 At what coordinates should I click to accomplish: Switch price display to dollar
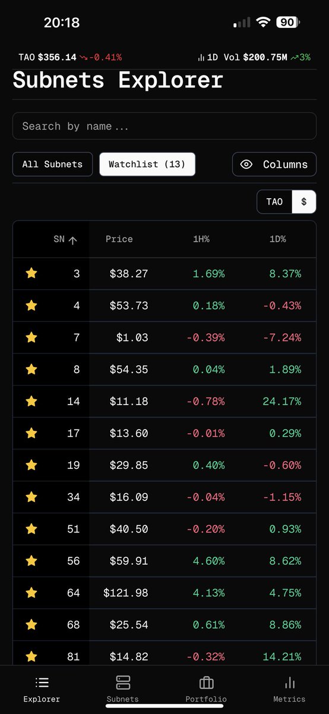click(304, 202)
